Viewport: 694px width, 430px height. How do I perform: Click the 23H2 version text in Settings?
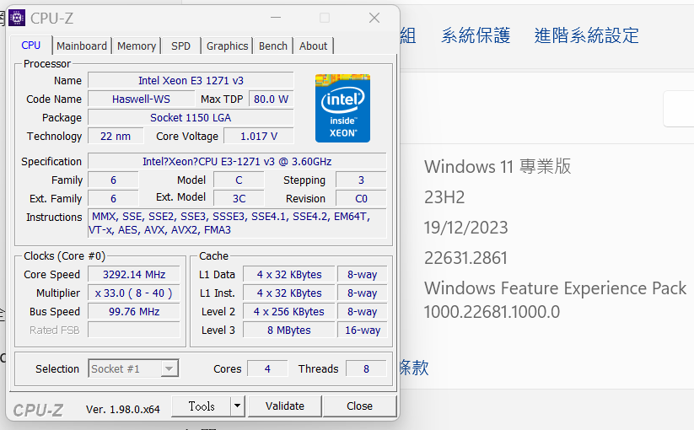[444, 197]
